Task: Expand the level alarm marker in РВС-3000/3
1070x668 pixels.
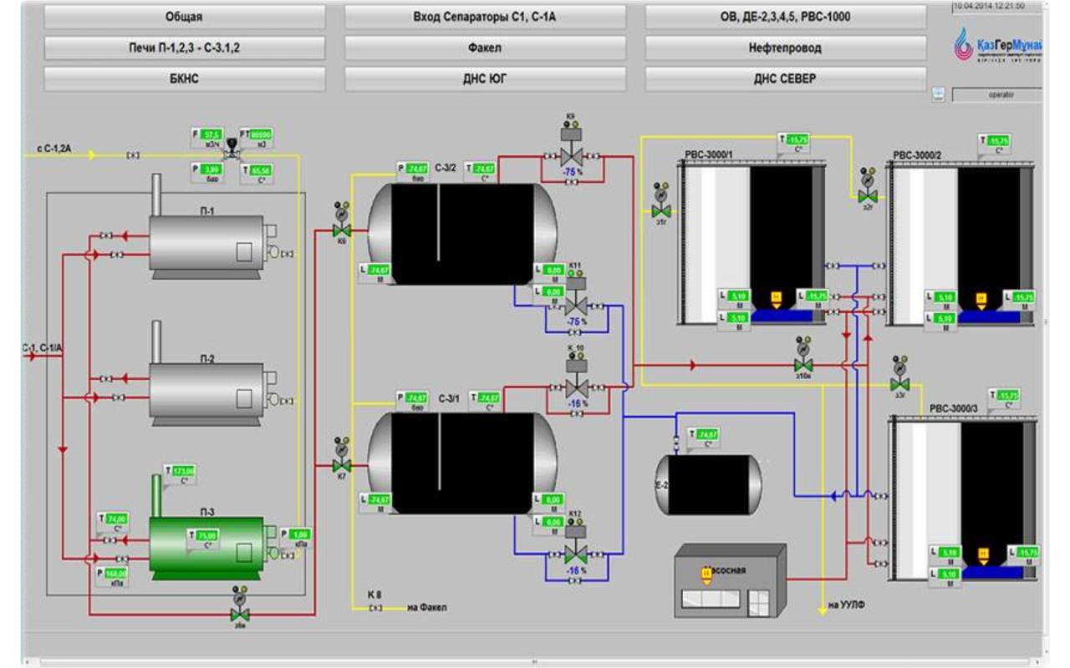Action: [983, 554]
